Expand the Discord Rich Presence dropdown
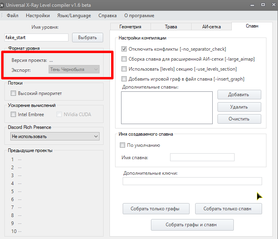The image size is (278, 239). coord(55,136)
